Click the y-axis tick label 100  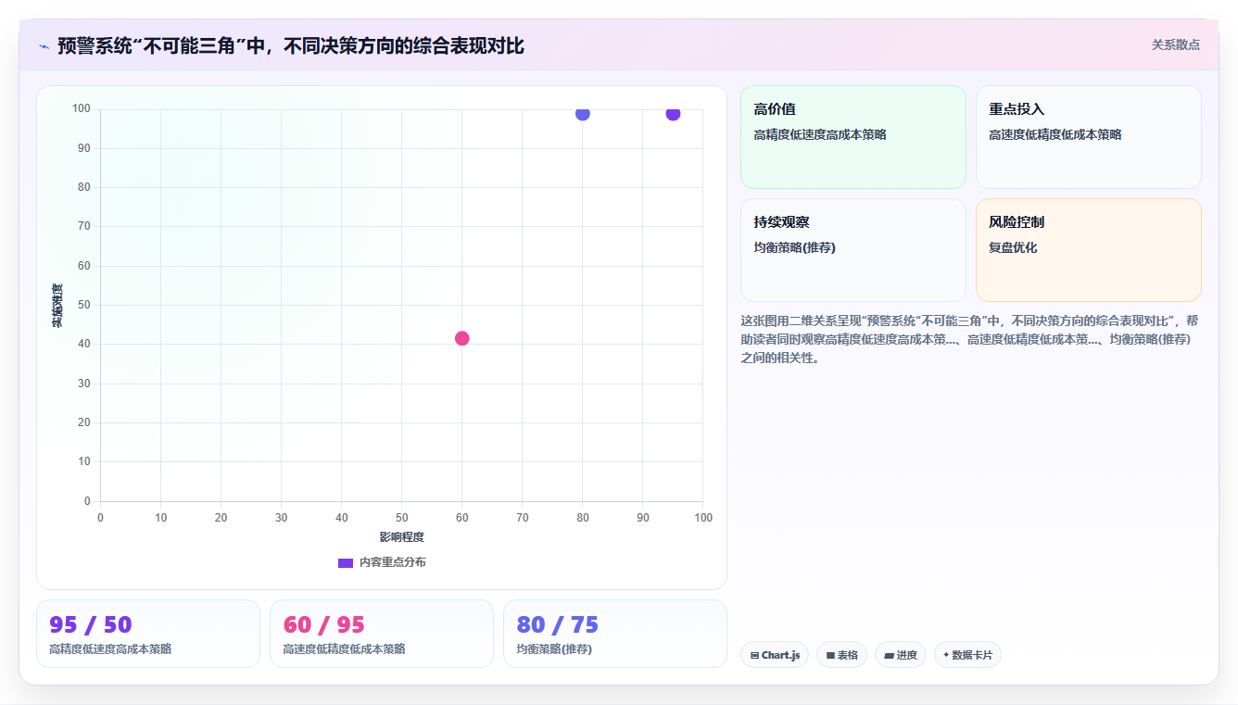coord(82,109)
